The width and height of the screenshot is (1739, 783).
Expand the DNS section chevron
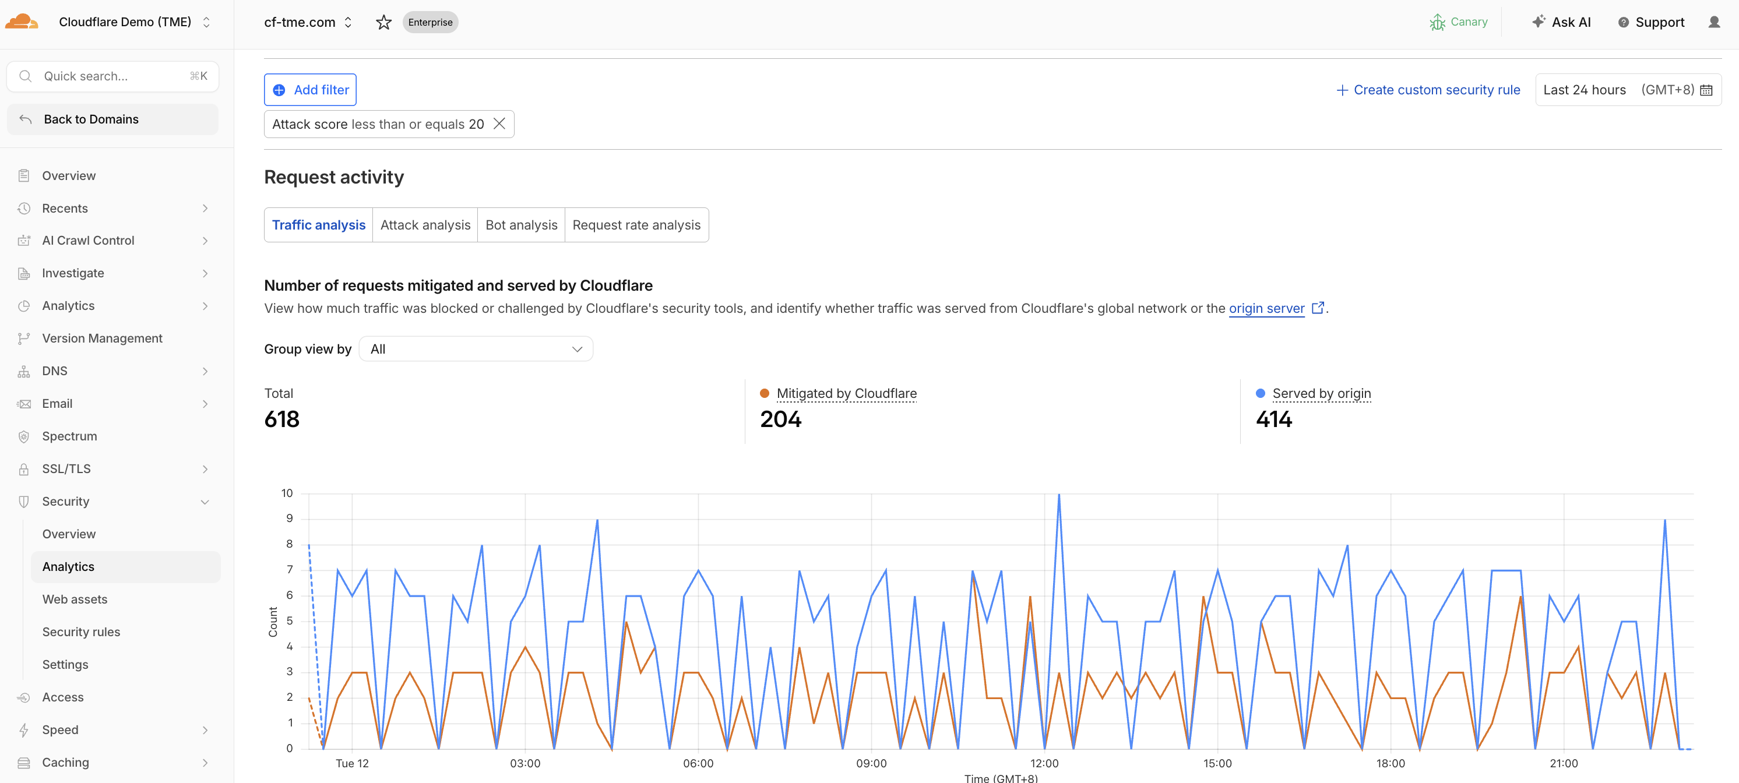point(205,371)
